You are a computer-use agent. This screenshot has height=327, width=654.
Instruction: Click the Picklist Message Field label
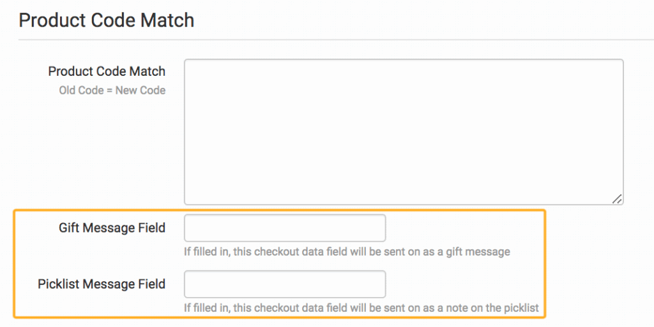(102, 284)
